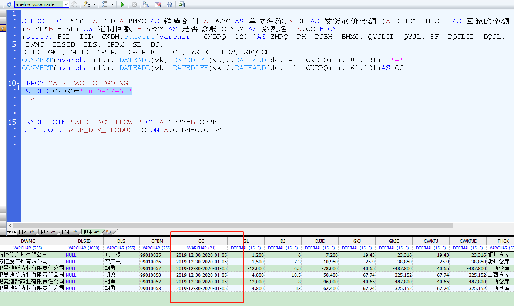
Task: Click the line number 5 in gutter
Action: coord(14,44)
